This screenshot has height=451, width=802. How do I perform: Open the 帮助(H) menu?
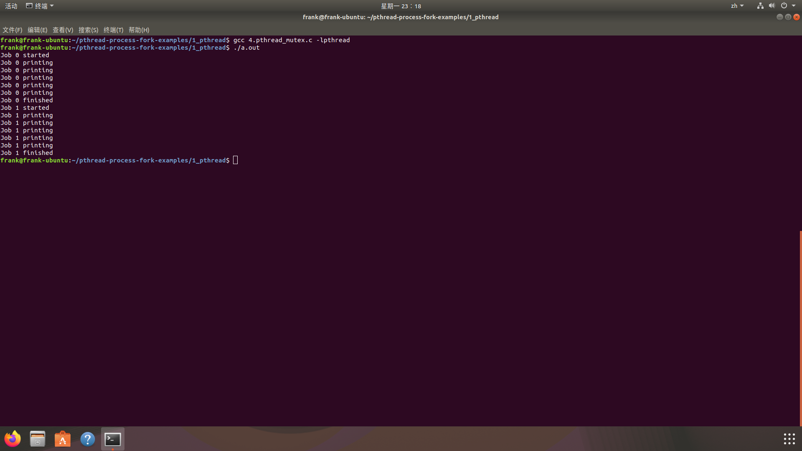(x=139, y=30)
